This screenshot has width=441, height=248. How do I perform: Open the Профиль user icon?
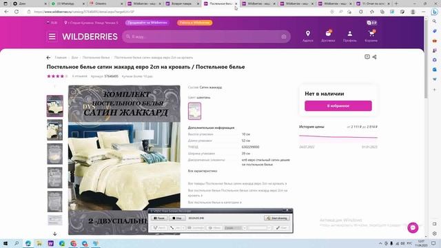[x=349, y=37]
